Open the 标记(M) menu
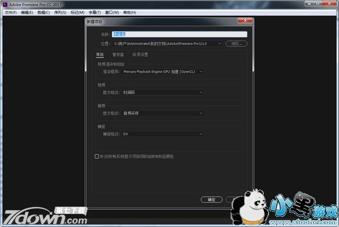 point(77,12)
